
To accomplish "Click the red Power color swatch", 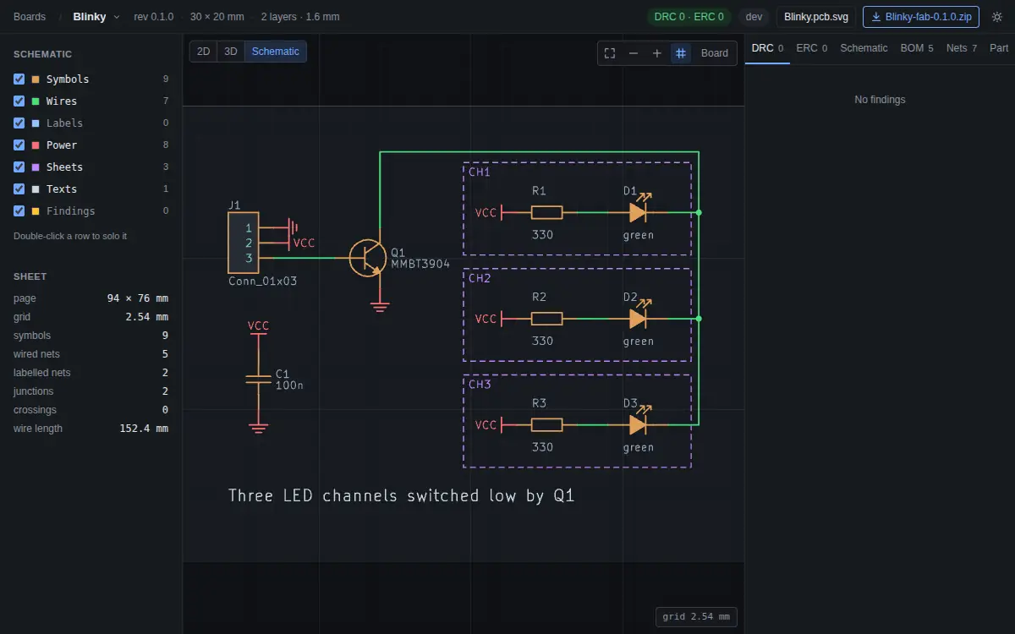I will pos(36,145).
